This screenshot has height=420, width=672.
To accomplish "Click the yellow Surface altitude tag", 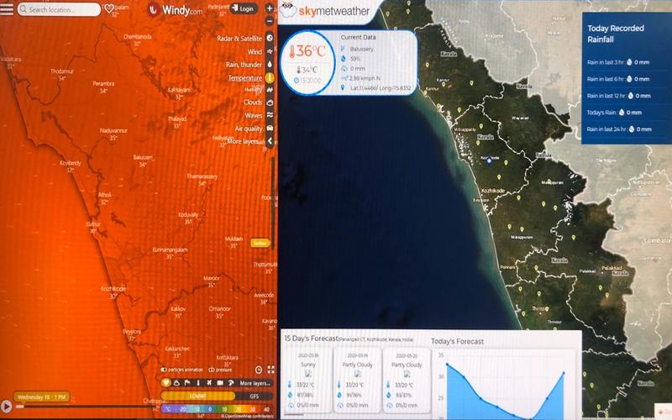I will [260, 243].
